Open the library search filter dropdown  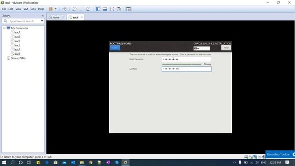42,21
